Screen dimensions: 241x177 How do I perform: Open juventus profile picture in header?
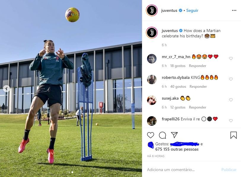pyautogui.click(x=152, y=10)
